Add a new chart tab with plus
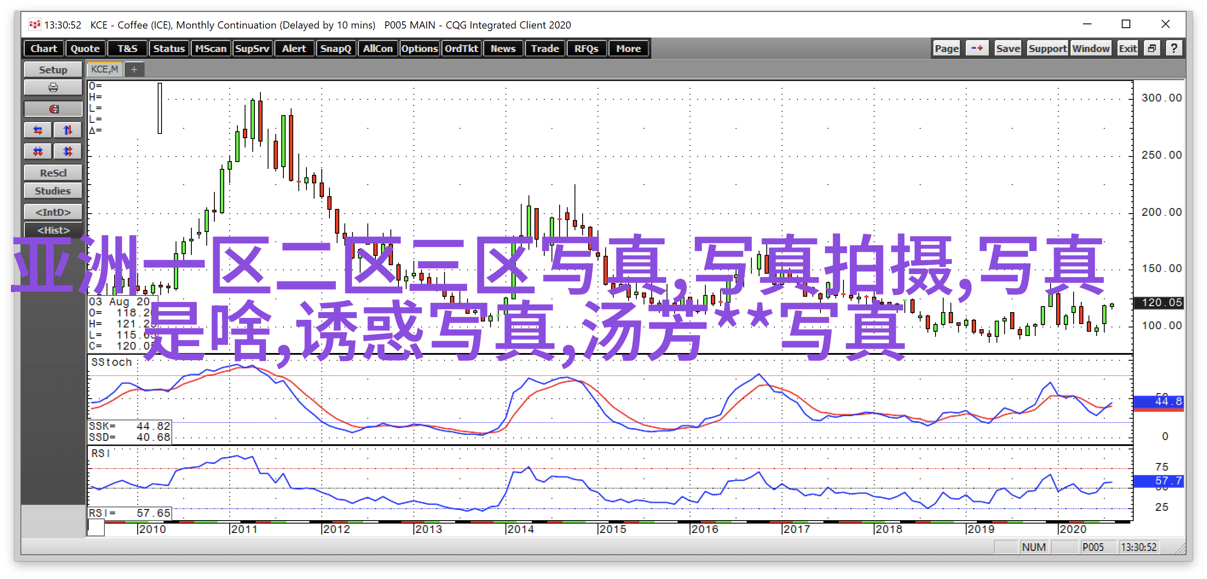This screenshot has height=579, width=1207. click(x=134, y=69)
